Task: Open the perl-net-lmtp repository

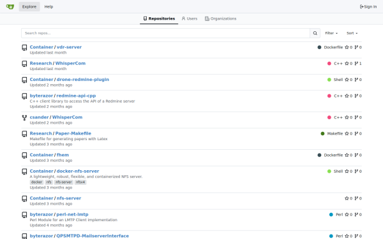Action: click(72, 214)
